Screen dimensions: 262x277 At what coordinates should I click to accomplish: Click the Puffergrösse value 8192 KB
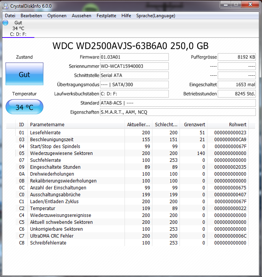coord(237,57)
